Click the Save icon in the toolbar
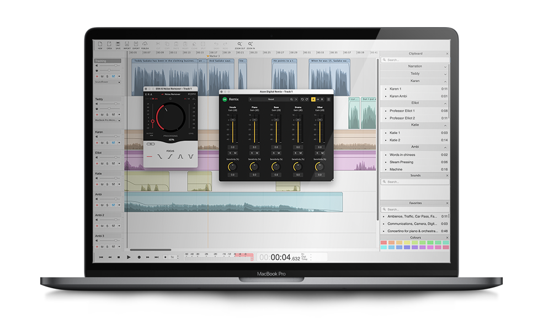This screenshot has width=543, height=318. [118, 44]
